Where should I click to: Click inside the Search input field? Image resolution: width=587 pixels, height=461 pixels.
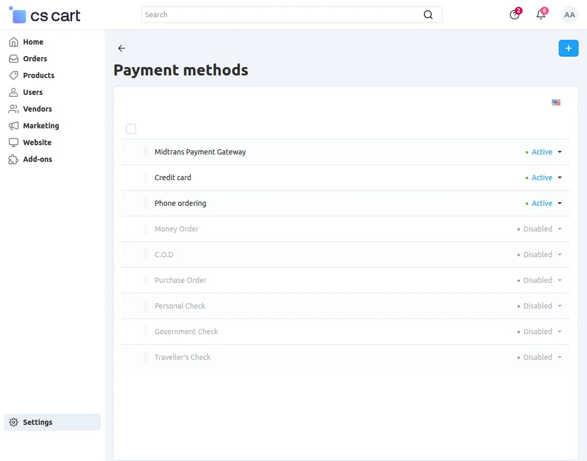262,14
